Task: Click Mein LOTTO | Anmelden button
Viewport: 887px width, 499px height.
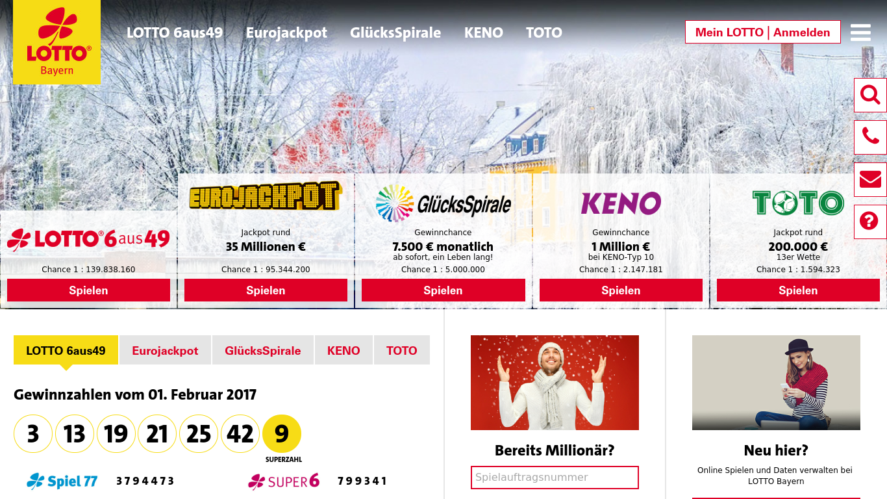Action: pyautogui.click(x=763, y=32)
